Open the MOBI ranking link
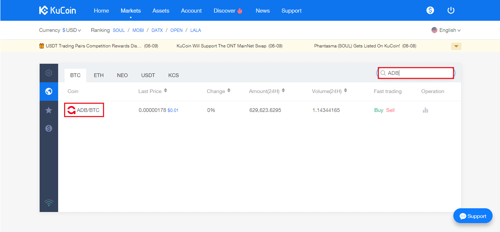The width and height of the screenshot is (500, 232). point(138,30)
